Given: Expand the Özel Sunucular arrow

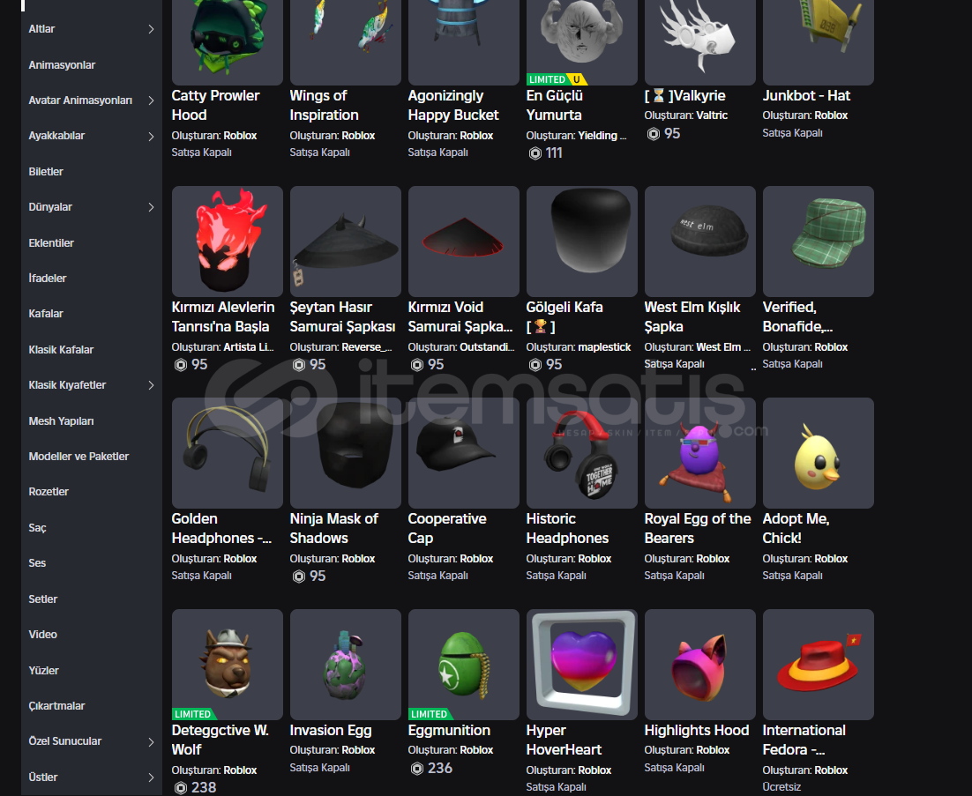Looking at the screenshot, I should (151, 741).
